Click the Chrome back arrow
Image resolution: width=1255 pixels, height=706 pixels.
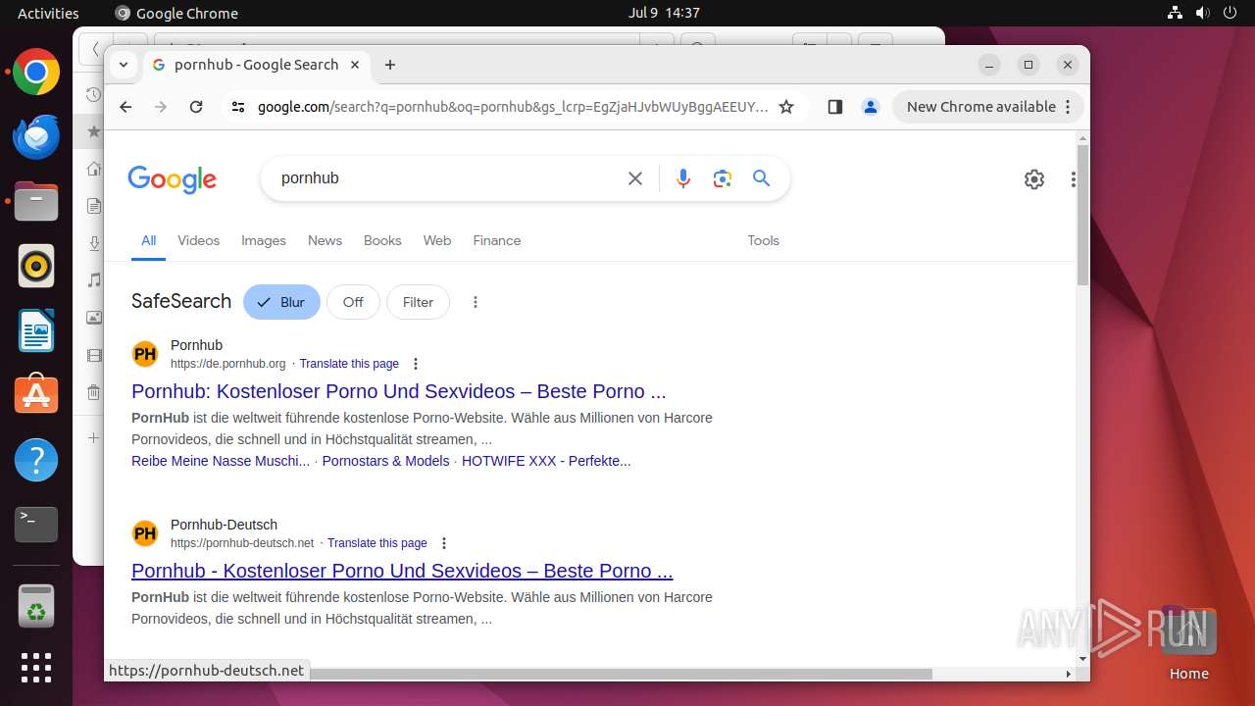(125, 107)
